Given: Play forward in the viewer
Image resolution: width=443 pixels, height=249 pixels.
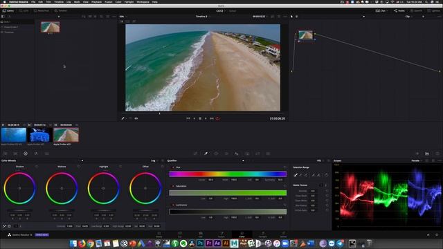Looking at the screenshot, I should 206,118.
